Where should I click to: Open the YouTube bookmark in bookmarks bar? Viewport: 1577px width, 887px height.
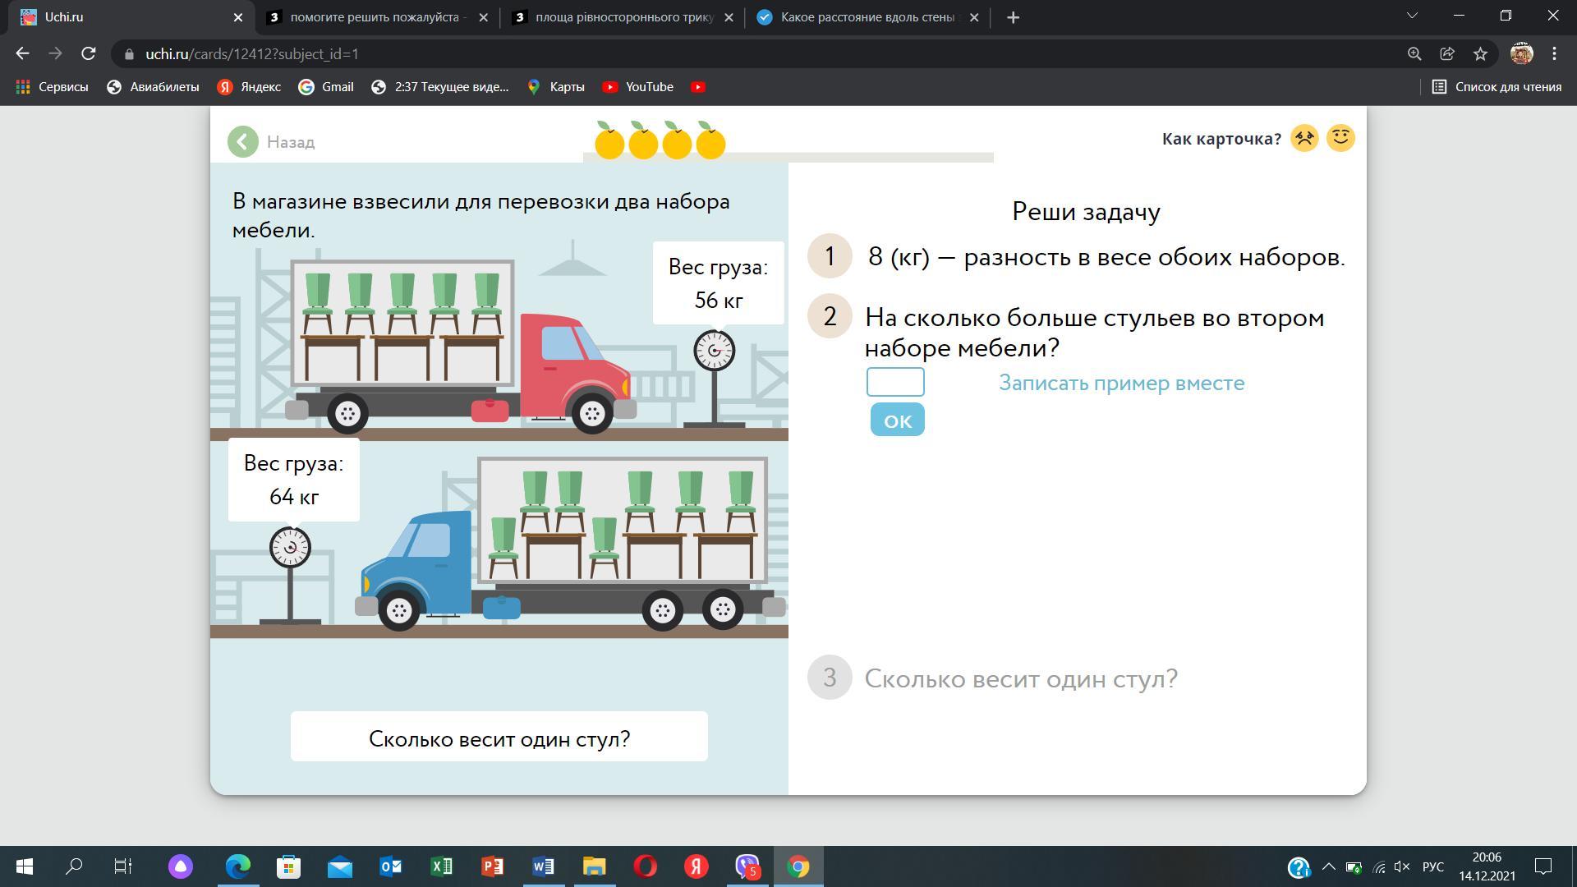pos(638,87)
